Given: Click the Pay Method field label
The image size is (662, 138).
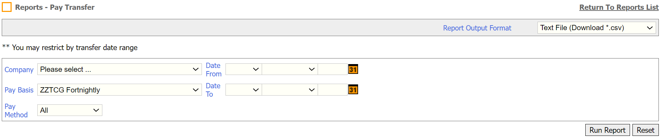Looking at the screenshot, I should point(16,111).
